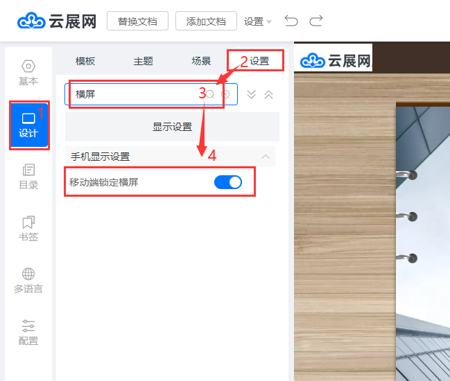Open the 设置 dropdown in top toolbar
The image size is (450, 381).
point(258,21)
